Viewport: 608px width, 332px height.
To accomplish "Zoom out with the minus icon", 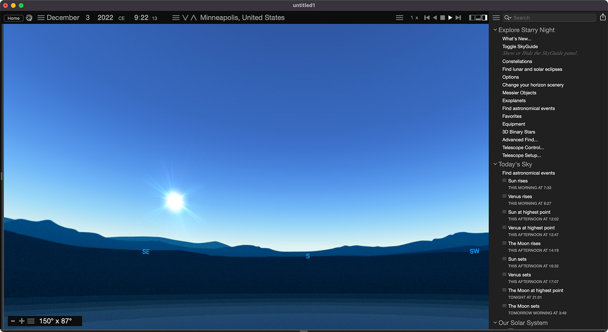I will tap(13, 321).
